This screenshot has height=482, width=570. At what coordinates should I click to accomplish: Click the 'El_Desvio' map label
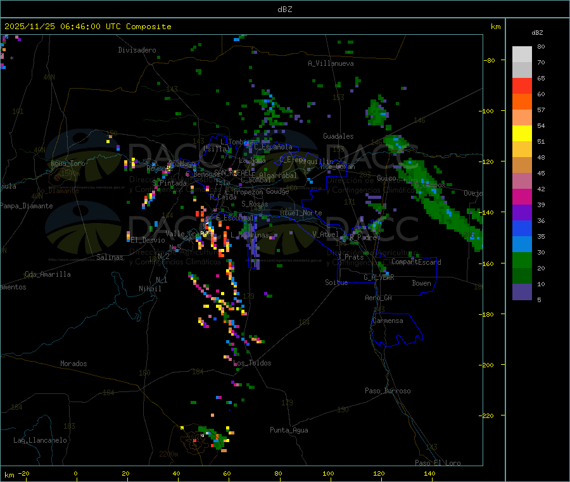[x=148, y=240]
